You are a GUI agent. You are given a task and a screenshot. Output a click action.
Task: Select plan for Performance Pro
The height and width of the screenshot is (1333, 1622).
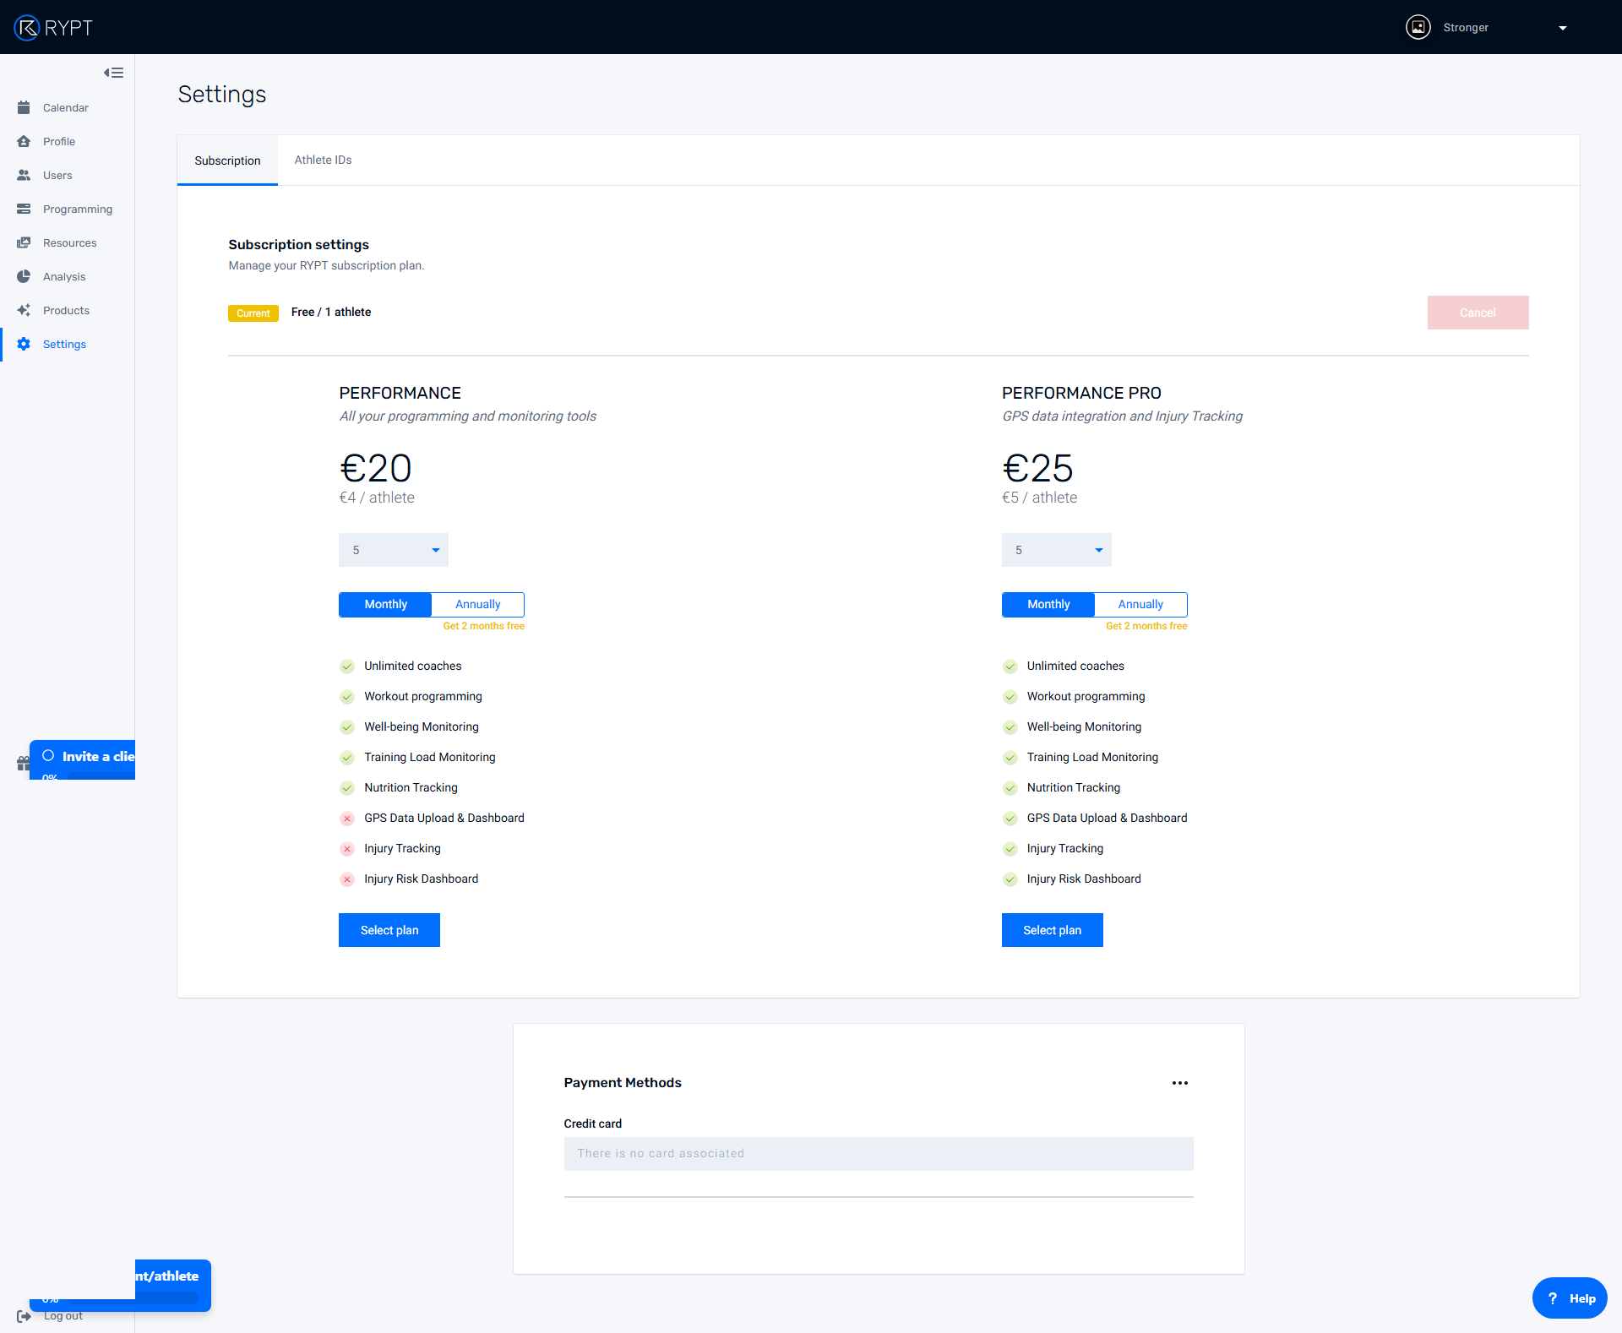(1052, 930)
